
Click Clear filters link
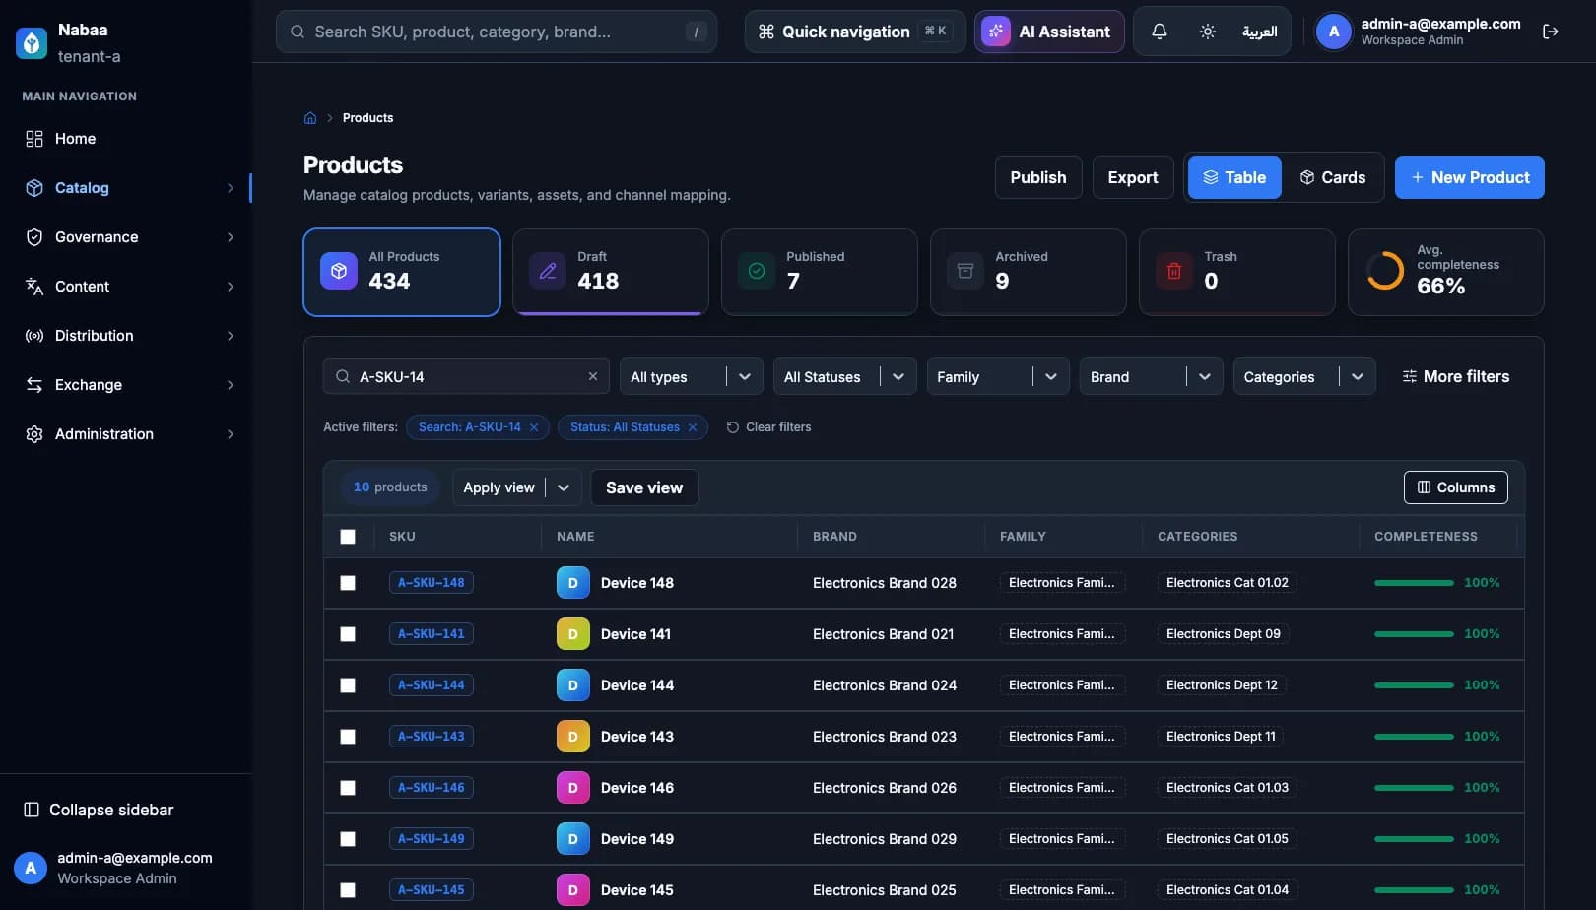(x=768, y=427)
